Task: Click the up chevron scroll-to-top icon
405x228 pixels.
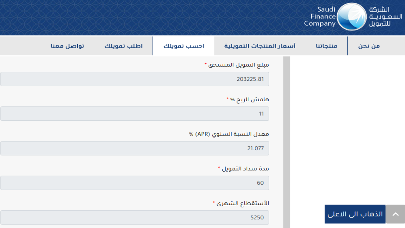Action: tap(395, 214)
